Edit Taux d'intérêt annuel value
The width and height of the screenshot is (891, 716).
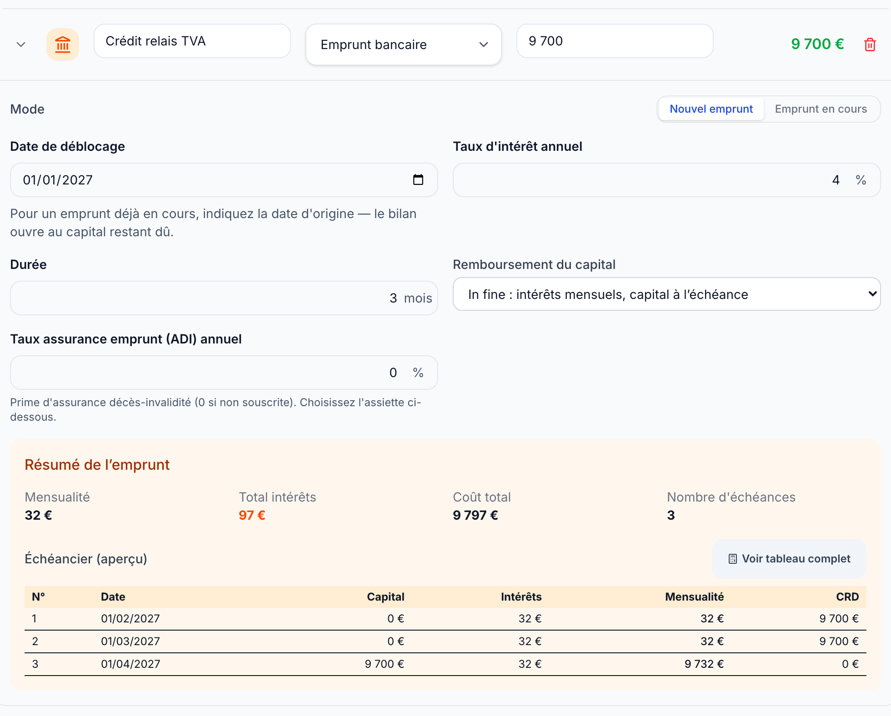point(667,180)
